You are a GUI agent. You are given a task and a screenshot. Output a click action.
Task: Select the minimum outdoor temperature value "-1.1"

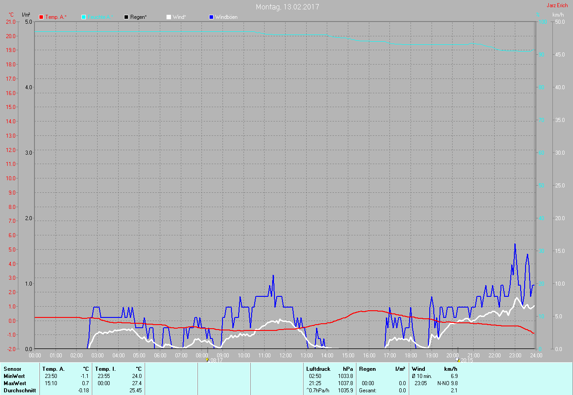pyautogui.click(x=84, y=376)
